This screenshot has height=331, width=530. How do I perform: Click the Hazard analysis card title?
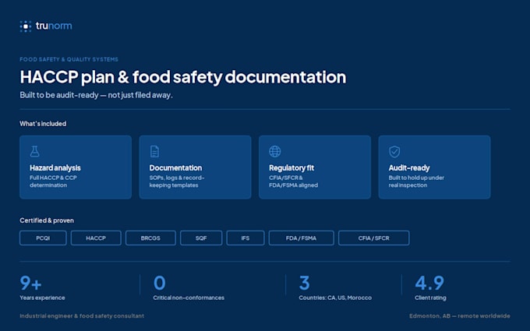click(x=55, y=168)
